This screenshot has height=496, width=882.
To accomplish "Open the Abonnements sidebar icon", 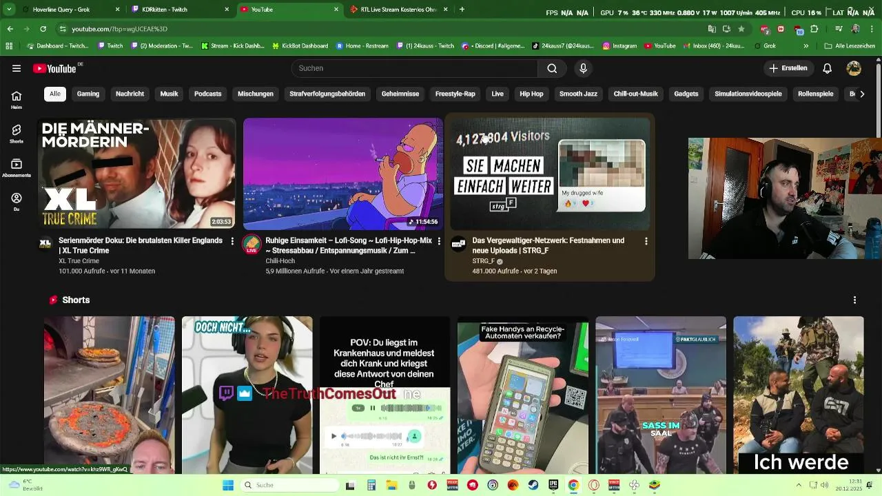I will (17, 168).
